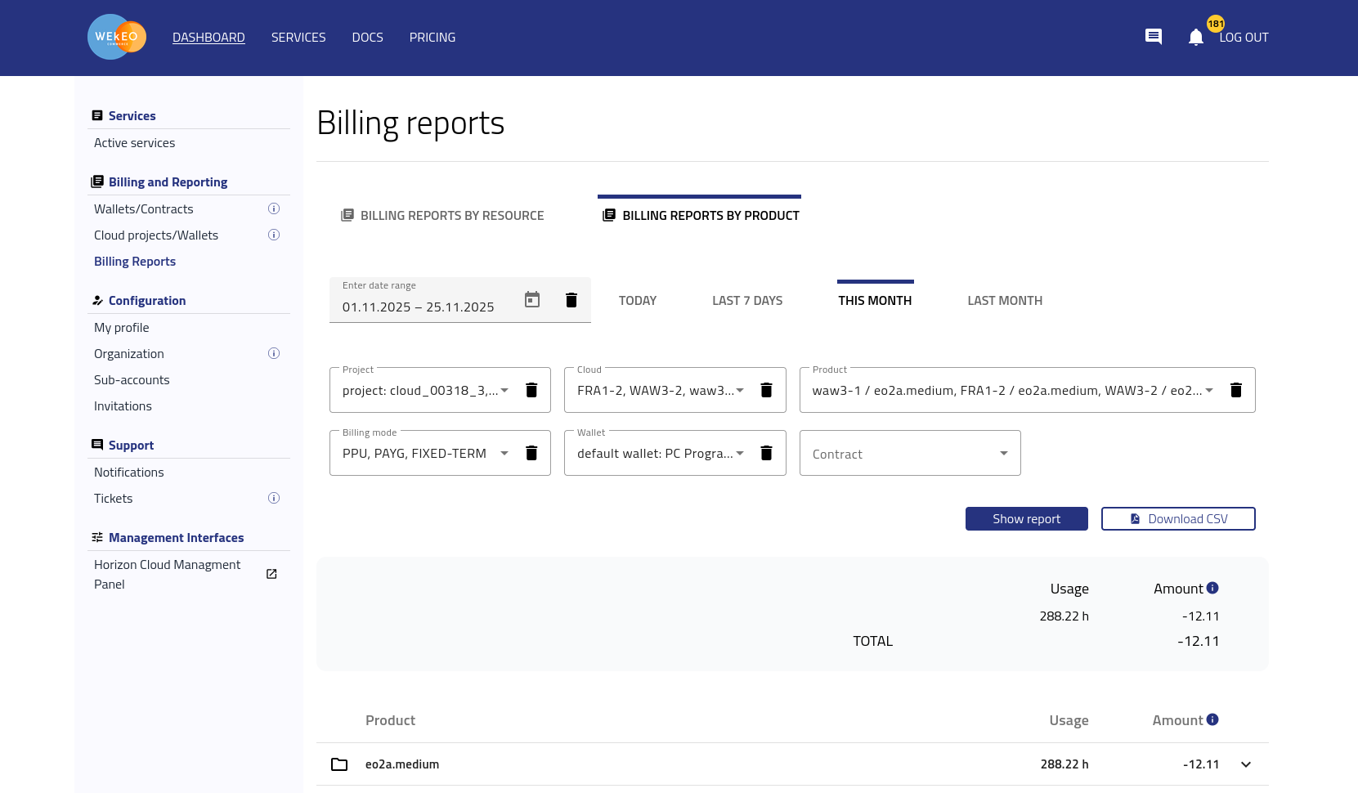Viewport: 1358px width, 793px height.
Task: Click the Show report button
Action: (x=1026, y=519)
